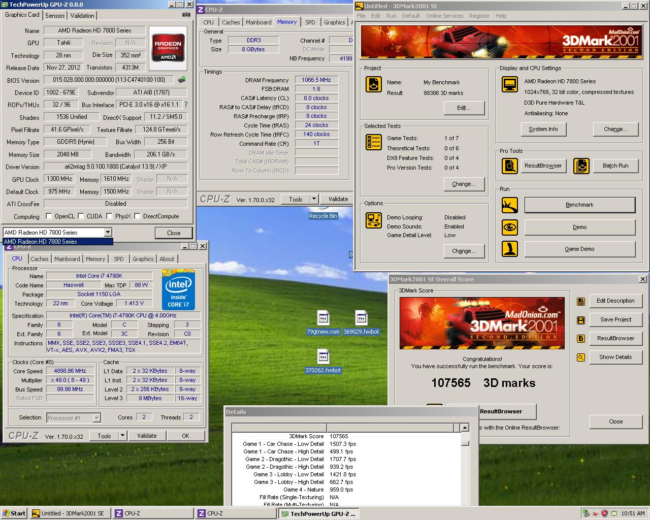Click the Options icon in 3DMark2001
The width and height of the screenshot is (650, 520).
click(374, 220)
